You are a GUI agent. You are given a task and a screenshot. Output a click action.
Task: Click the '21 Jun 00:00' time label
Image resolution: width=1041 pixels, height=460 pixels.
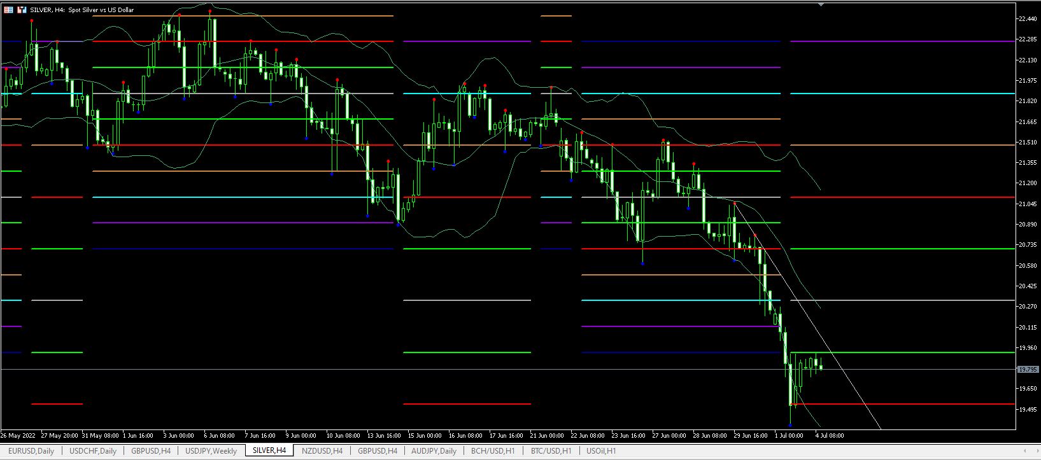[547, 436]
